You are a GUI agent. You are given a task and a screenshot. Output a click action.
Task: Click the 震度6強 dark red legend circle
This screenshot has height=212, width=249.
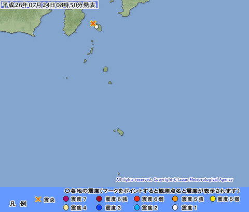99,199
